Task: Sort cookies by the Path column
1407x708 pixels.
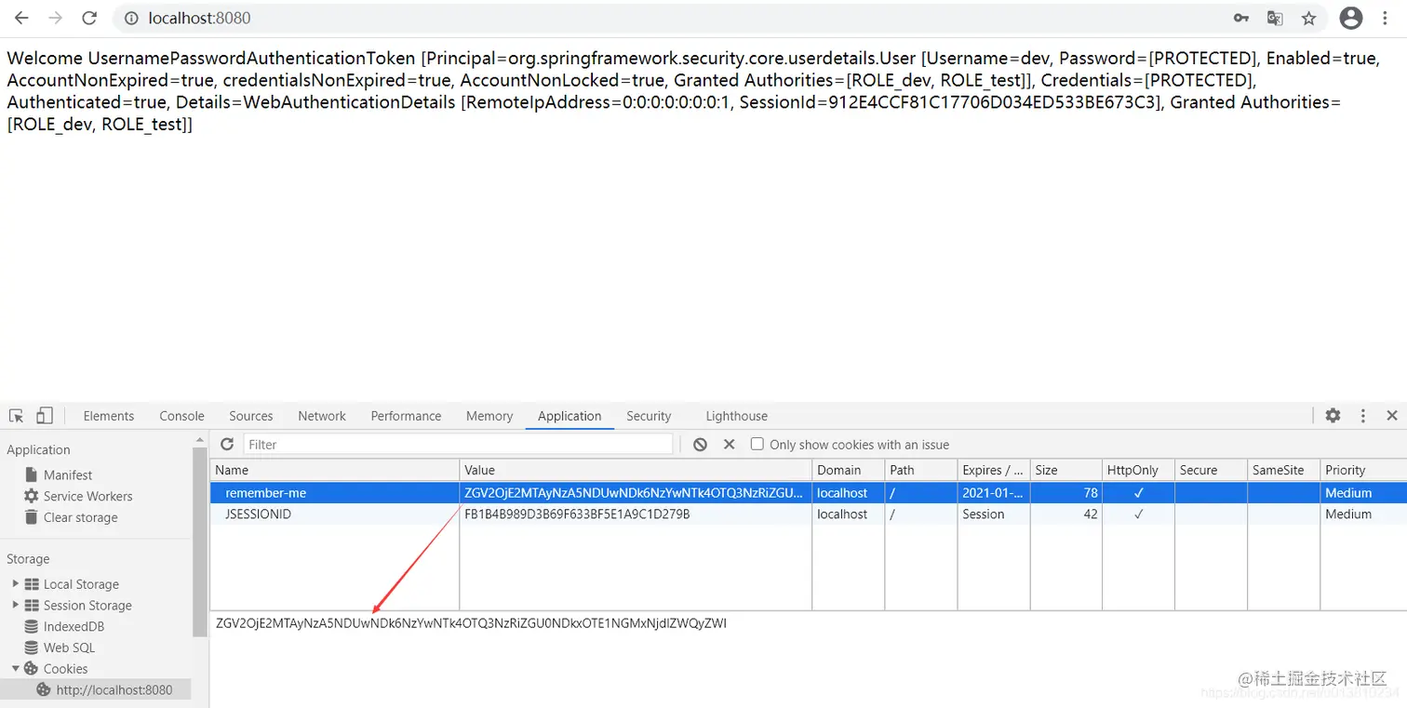Action: [x=921, y=470]
